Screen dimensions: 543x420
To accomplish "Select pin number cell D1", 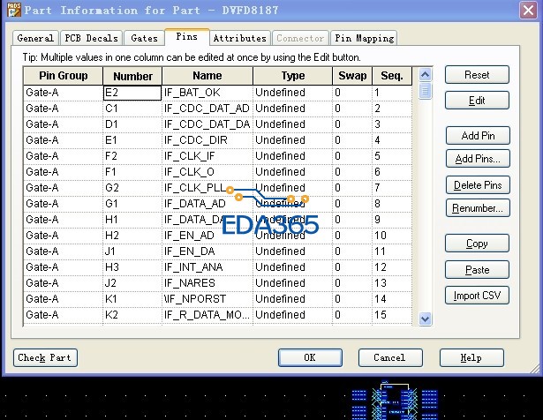I will [132, 124].
